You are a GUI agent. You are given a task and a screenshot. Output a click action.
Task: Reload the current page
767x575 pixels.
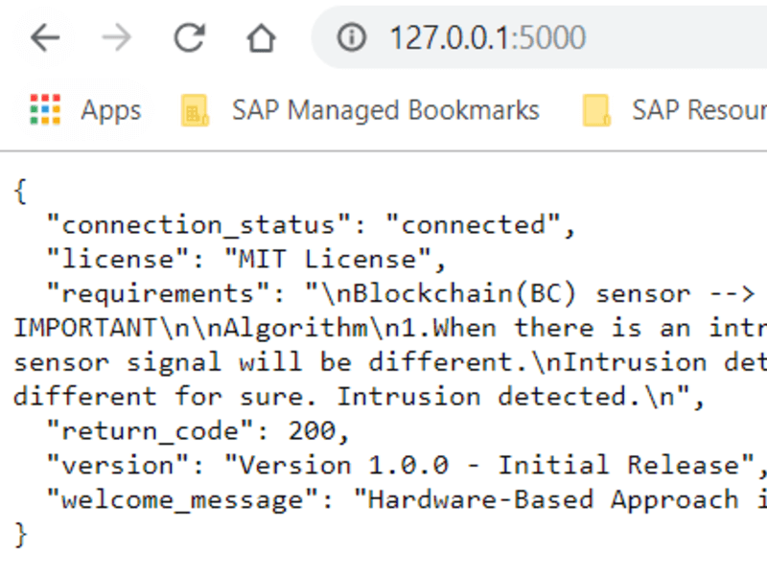(189, 37)
